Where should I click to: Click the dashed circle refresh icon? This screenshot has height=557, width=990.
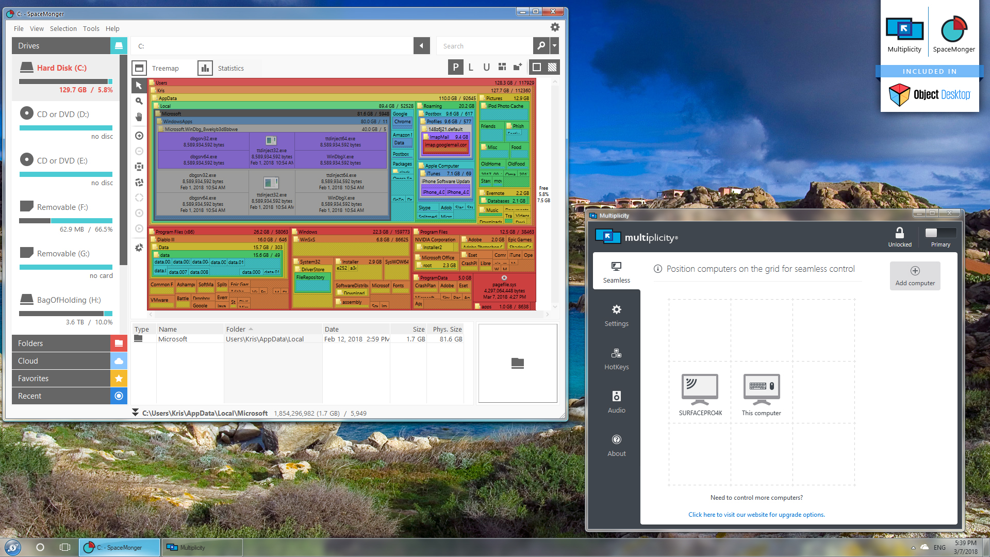pyautogui.click(x=139, y=198)
